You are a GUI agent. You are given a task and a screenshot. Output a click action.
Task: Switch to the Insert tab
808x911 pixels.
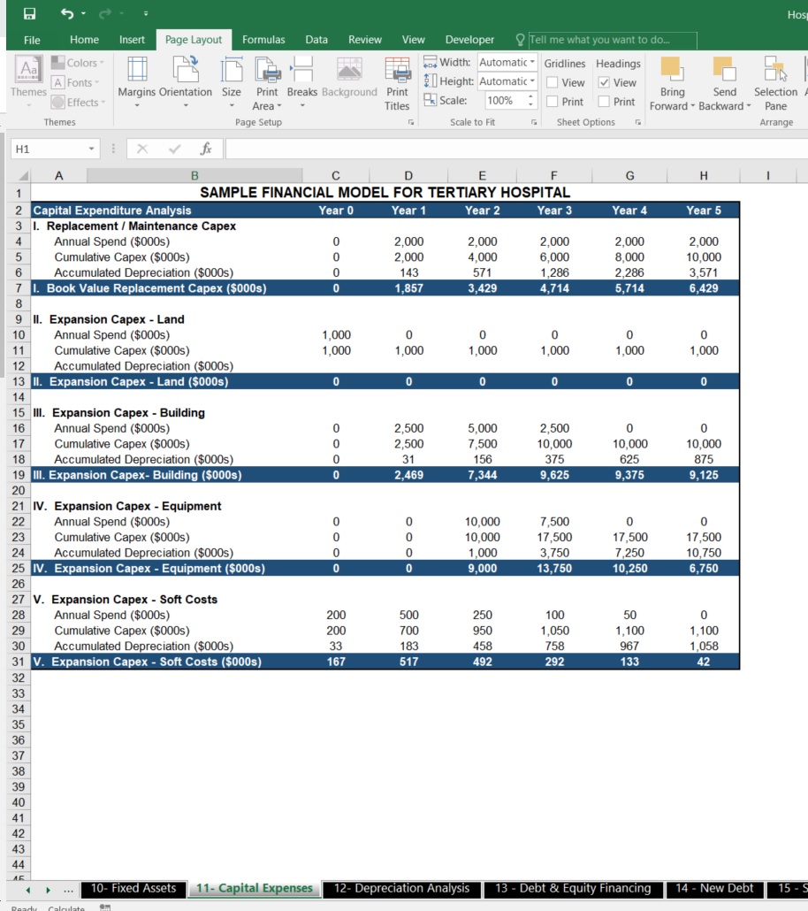[x=132, y=40]
